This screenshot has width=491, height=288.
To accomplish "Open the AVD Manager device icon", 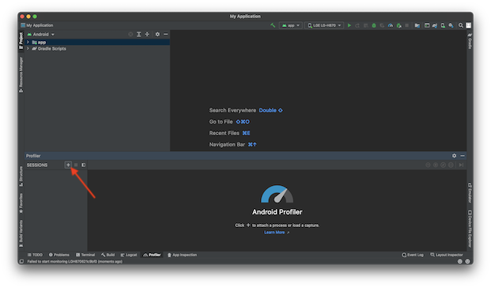I will (443, 25).
